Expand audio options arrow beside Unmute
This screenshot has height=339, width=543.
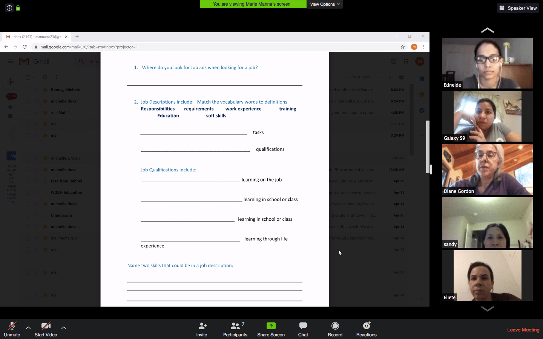[x=28, y=328]
